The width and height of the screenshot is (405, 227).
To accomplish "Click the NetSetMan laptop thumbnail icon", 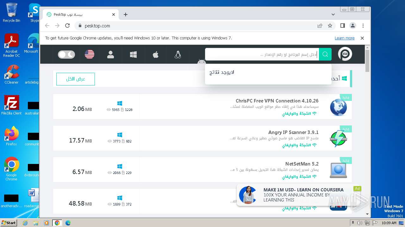I will pos(338,170).
